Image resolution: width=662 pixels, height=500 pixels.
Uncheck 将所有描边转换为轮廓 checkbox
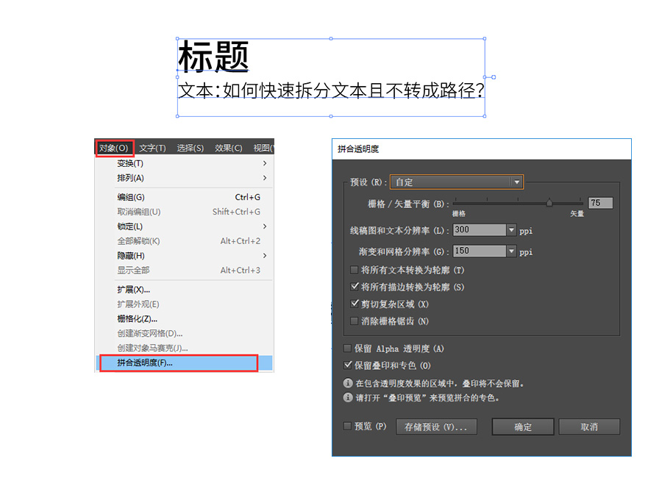[x=355, y=287]
